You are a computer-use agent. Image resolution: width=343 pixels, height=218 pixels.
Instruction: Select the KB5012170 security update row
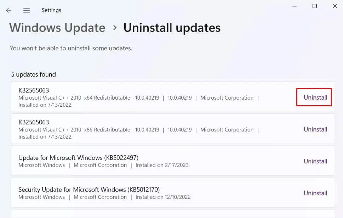click(x=142, y=193)
